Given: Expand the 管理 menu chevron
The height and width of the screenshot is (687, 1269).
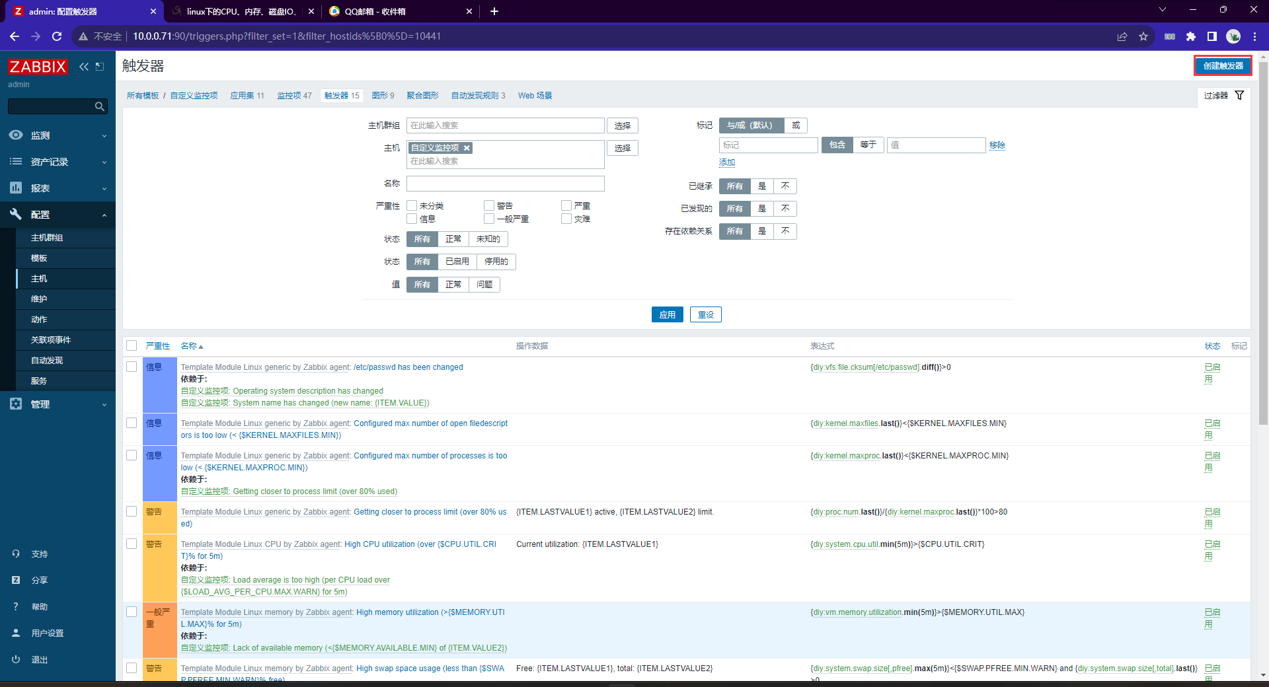Looking at the screenshot, I should tap(104, 404).
